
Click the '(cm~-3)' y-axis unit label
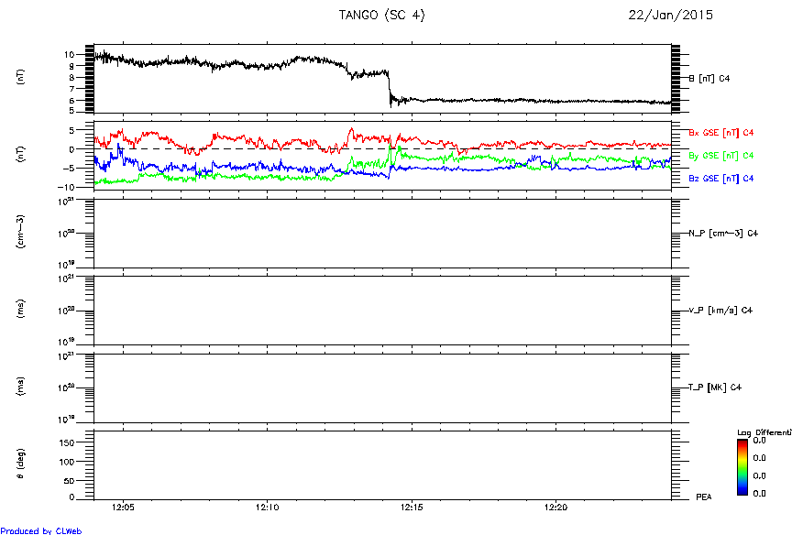tap(21, 232)
